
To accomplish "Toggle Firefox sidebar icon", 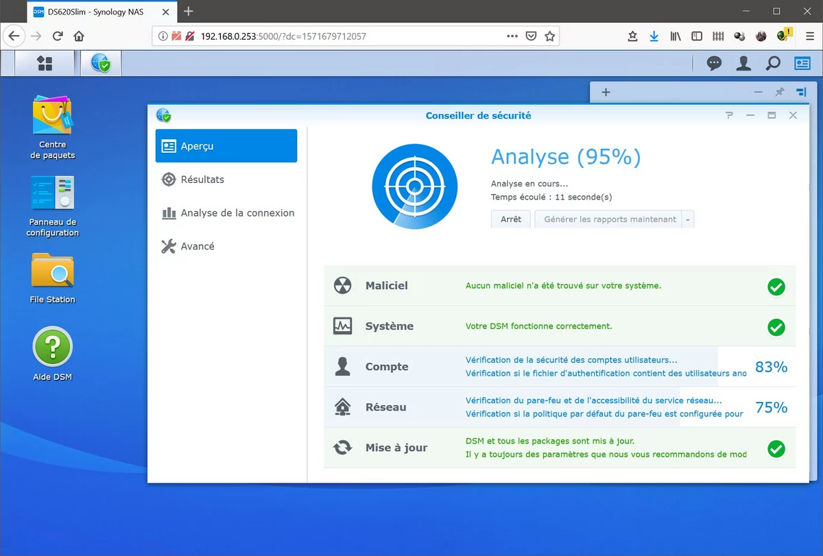I will point(697,36).
